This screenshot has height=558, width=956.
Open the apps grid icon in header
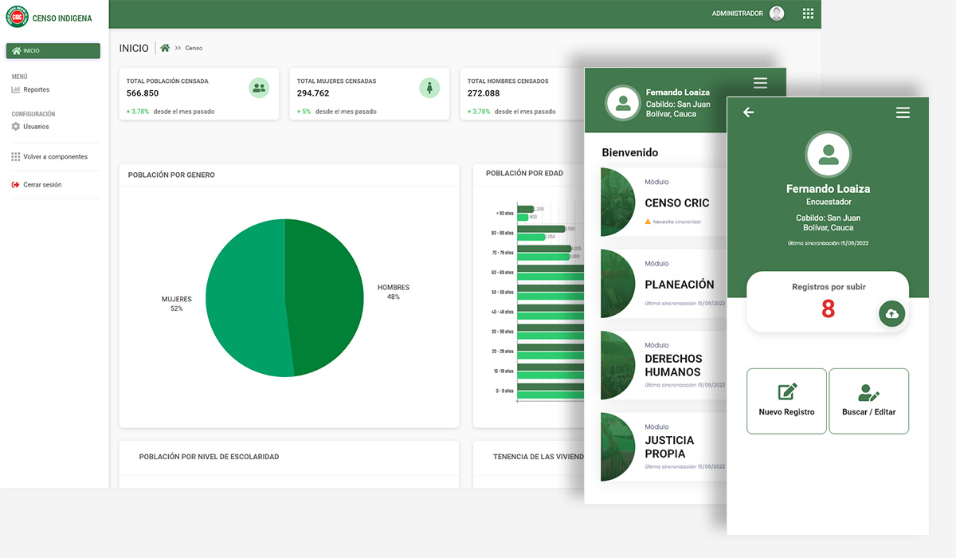(x=808, y=14)
